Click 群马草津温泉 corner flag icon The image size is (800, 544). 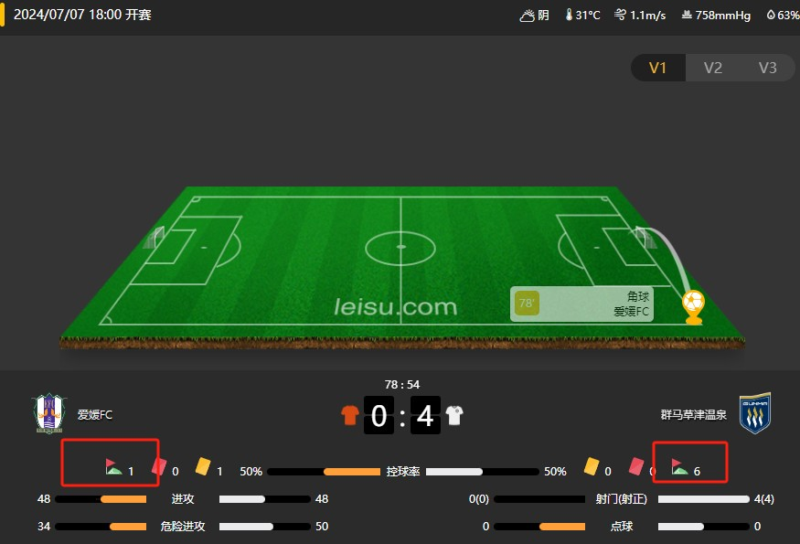coord(679,466)
